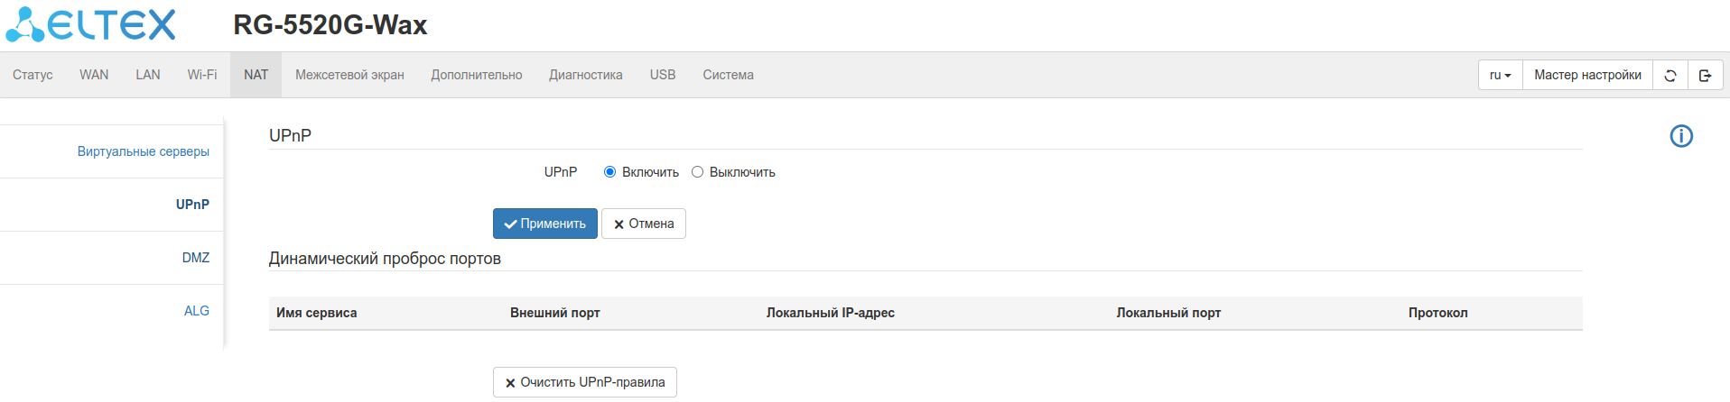Open the info help icon
The height and width of the screenshot is (402, 1730).
(1681, 136)
